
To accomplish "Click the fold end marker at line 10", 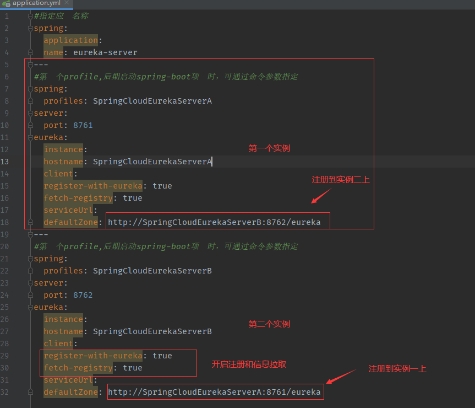I will (30, 125).
